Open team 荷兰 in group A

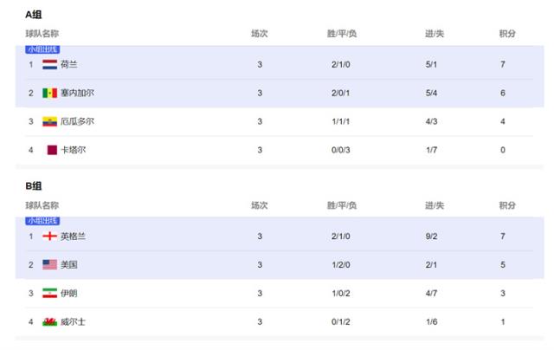pos(69,64)
